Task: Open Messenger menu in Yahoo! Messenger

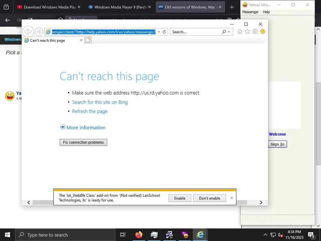Action: 250,12
